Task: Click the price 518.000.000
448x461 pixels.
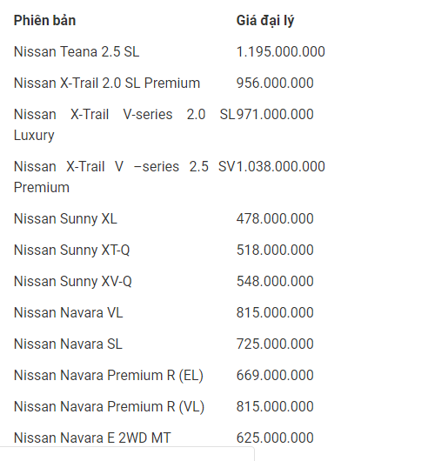Action: (x=275, y=251)
